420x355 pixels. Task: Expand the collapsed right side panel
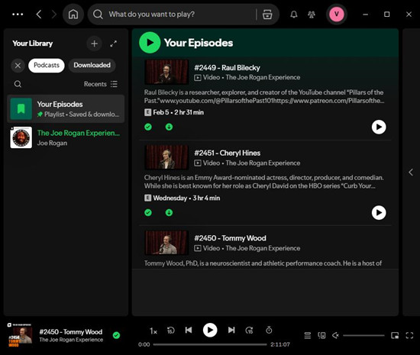click(x=411, y=172)
